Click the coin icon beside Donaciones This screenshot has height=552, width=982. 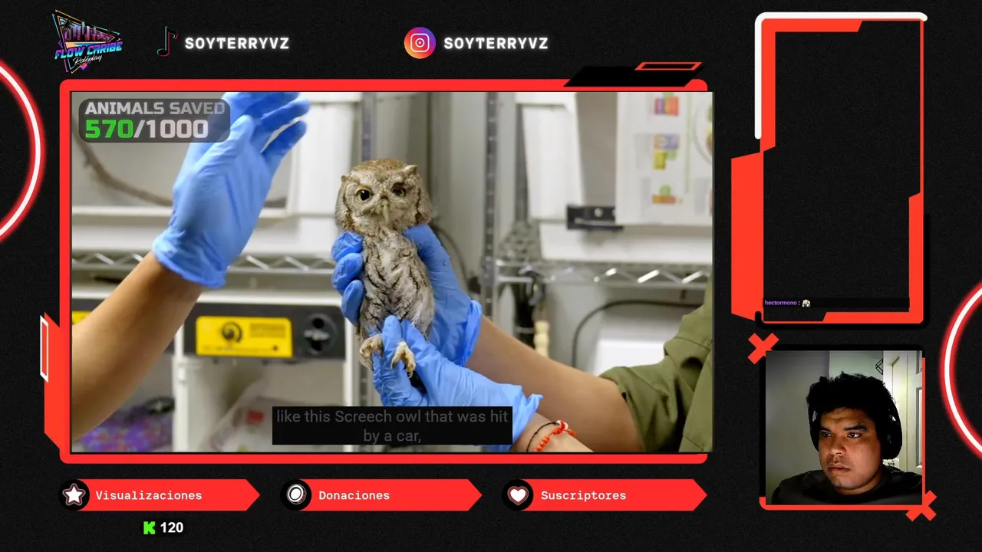point(296,495)
